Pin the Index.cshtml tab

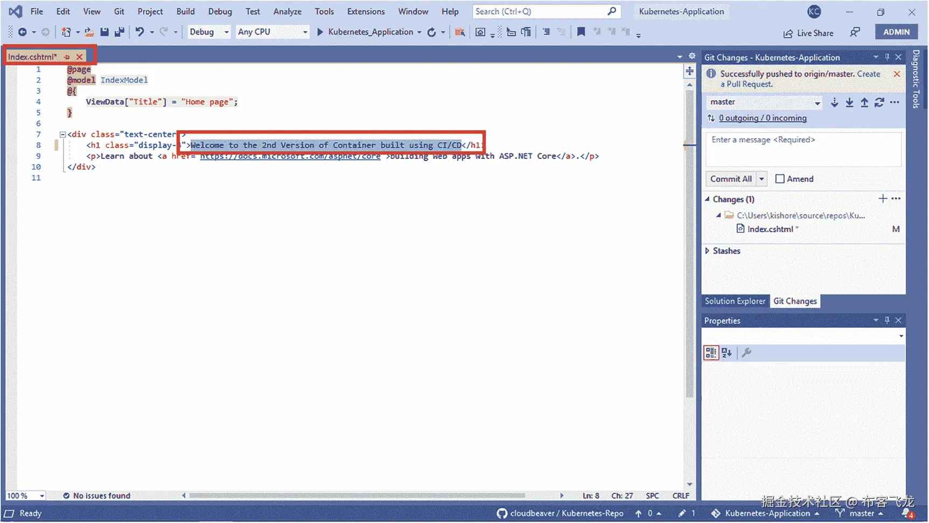[x=67, y=57]
